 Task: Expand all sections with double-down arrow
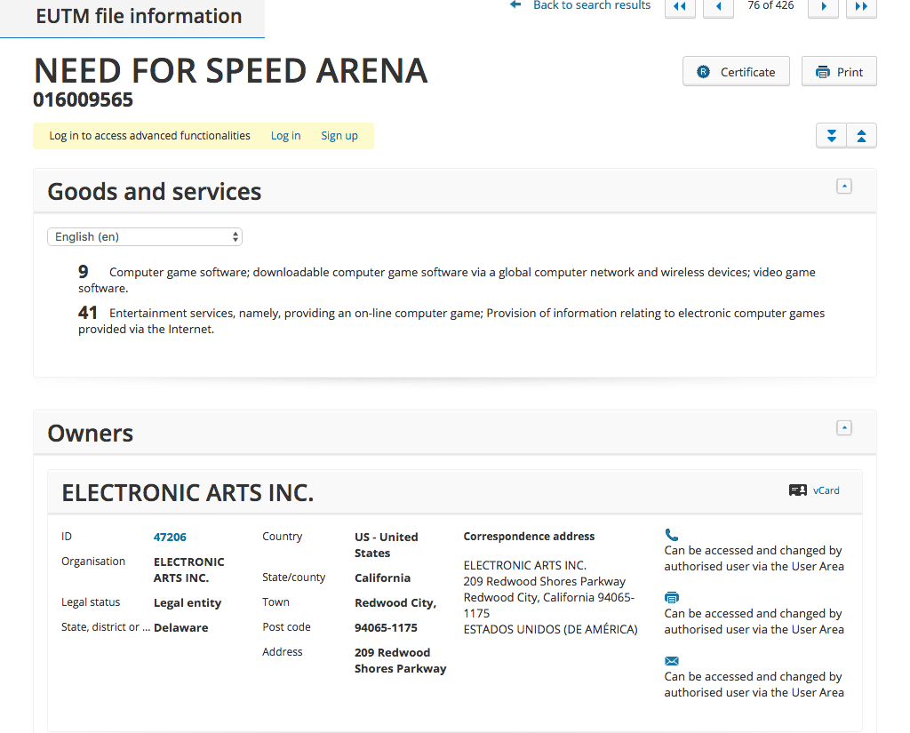coord(832,136)
